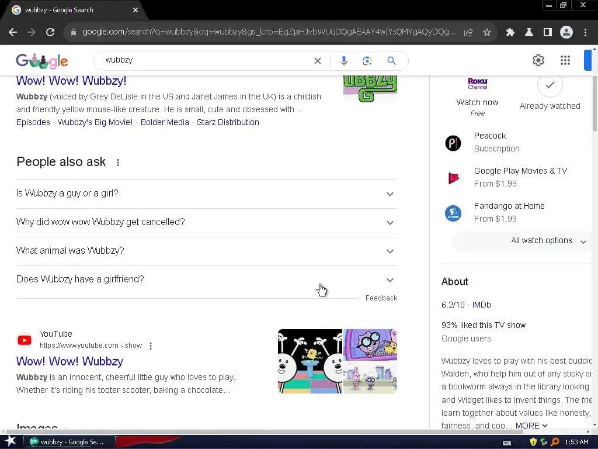Click the yellow security shield tray icon
The image size is (598, 449).
tap(533, 442)
